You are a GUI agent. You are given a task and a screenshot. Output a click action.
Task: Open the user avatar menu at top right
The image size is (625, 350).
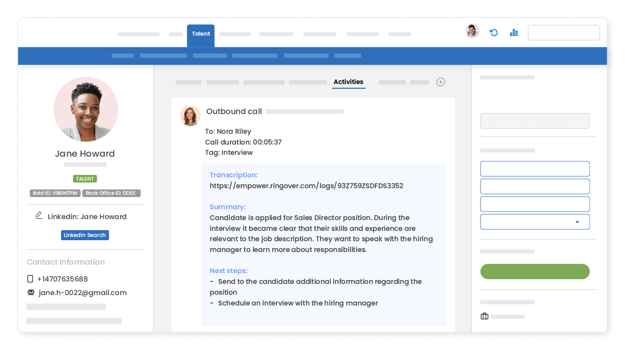tap(472, 30)
